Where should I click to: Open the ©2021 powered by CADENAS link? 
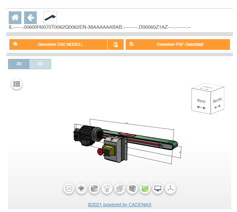(x=119, y=205)
